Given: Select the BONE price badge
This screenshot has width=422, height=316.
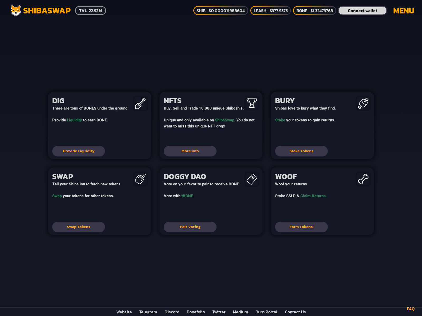Looking at the screenshot, I should tap(315, 11).
